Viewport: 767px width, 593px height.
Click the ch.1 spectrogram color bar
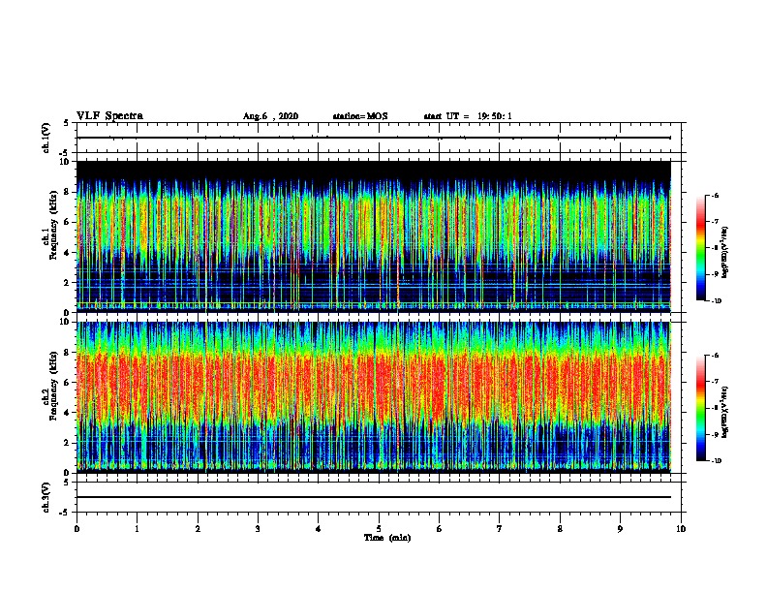[x=700, y=248]
